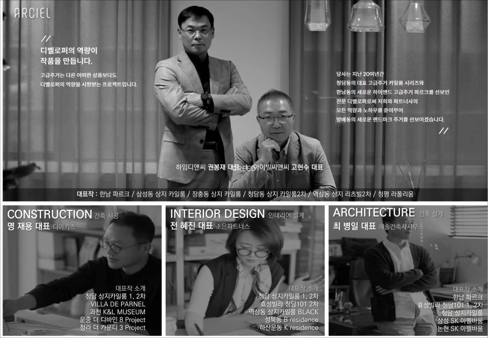The height and width of the screenshot is (338, 488).
Task: Select the construction panel photo
Action: pyautogui.click(x=82, y=270)
